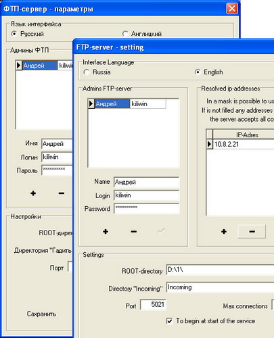
Task: Click Имя field in Russian ФТП-сервер window
Action: [57, 144]
